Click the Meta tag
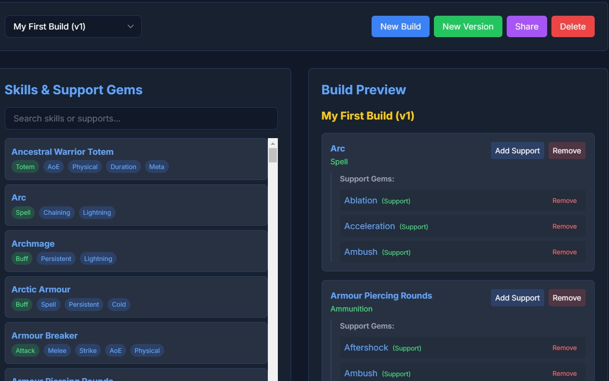609x381 pixels. 157,167
